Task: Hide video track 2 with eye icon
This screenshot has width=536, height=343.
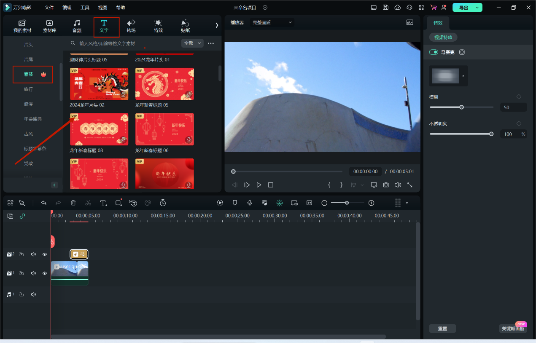Action: coord(45,254)
